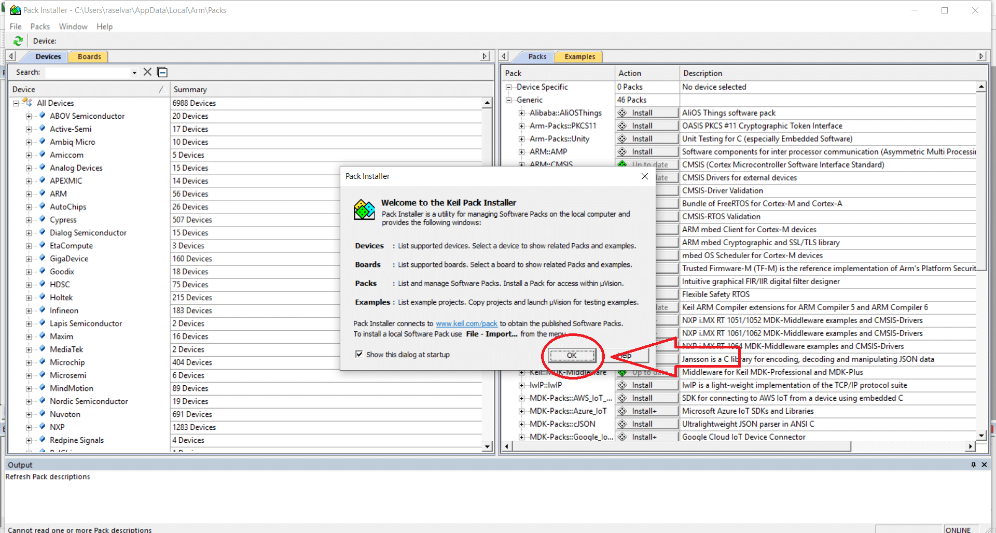
Task: Click the green refresh packs icon
Action: coord(18,41)
